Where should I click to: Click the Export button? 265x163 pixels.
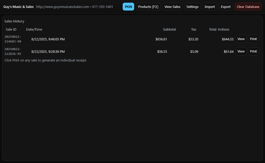click(x=226, y=6)
